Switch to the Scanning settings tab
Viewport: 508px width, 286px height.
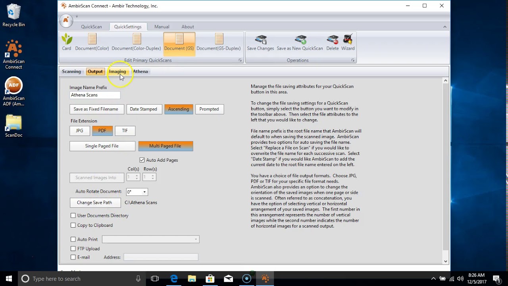coord(71,71)
